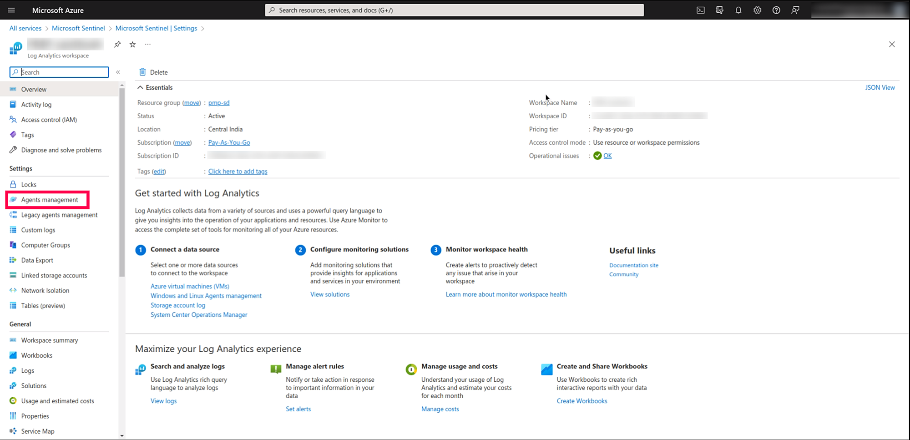
Task: Click the Usage and estimated costs icon
Action: [13, 400]
